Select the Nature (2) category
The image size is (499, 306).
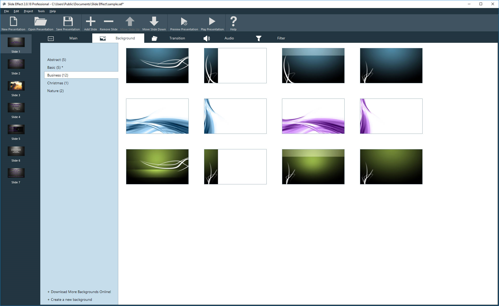[55, 91]
